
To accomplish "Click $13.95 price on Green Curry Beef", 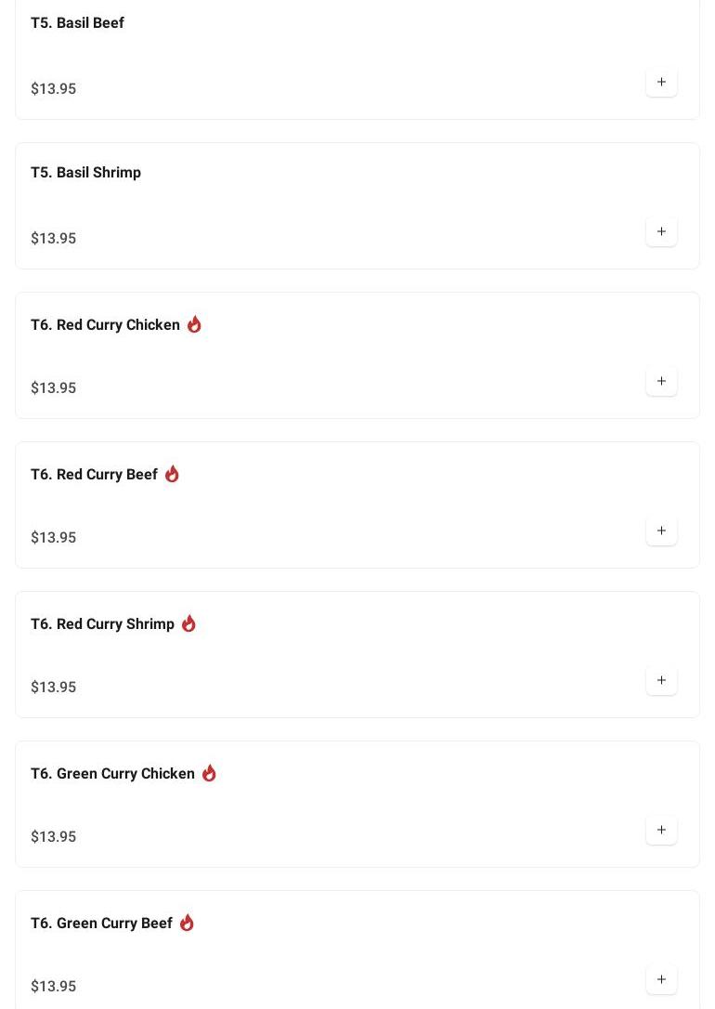I will tap(53, 986).
